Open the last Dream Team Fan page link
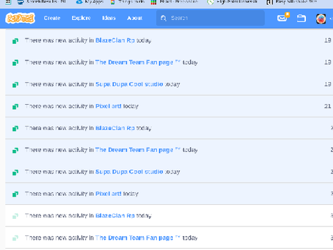This screenshot has width=333, height=250. [138, 237]
